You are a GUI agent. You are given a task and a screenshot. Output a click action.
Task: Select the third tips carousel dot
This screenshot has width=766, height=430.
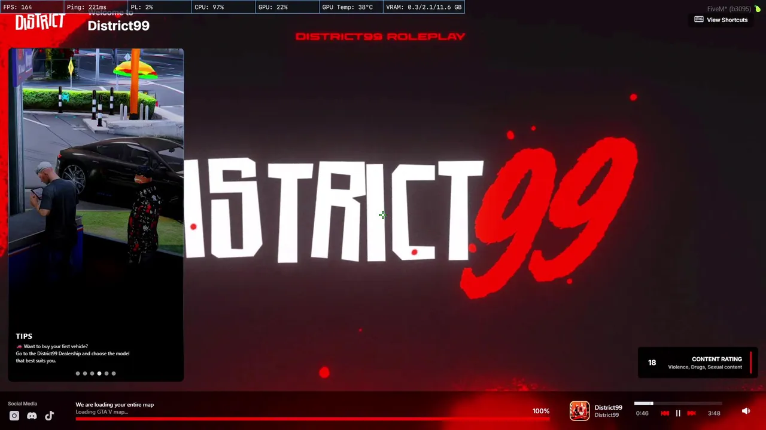click(92, 373)
